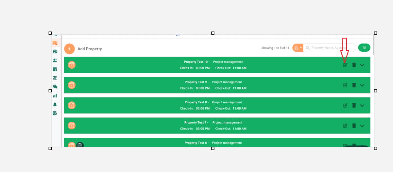Viewport: 393px width, 172px height.
Task: Select the Property Test 6 title text
Action: pos(196,143)
